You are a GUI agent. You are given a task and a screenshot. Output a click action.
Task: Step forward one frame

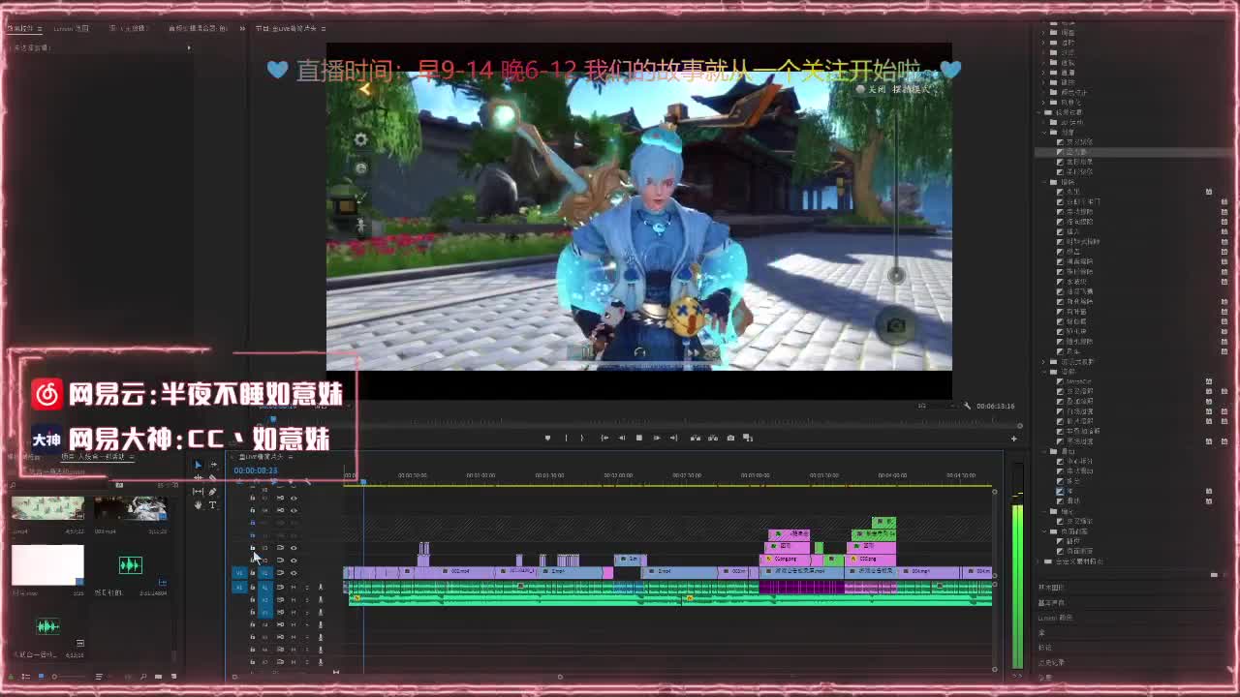coord(657,438)
